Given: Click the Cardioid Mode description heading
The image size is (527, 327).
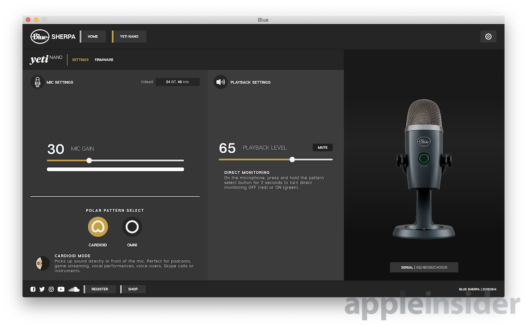Looking at the screenshot, I should (72, 256).
